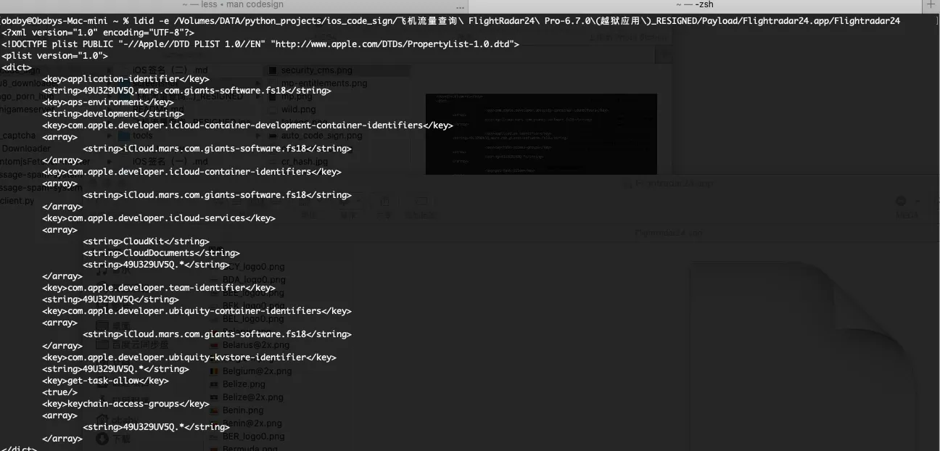Select Belgium@2x.png in background Finder list

pos(257,371)
